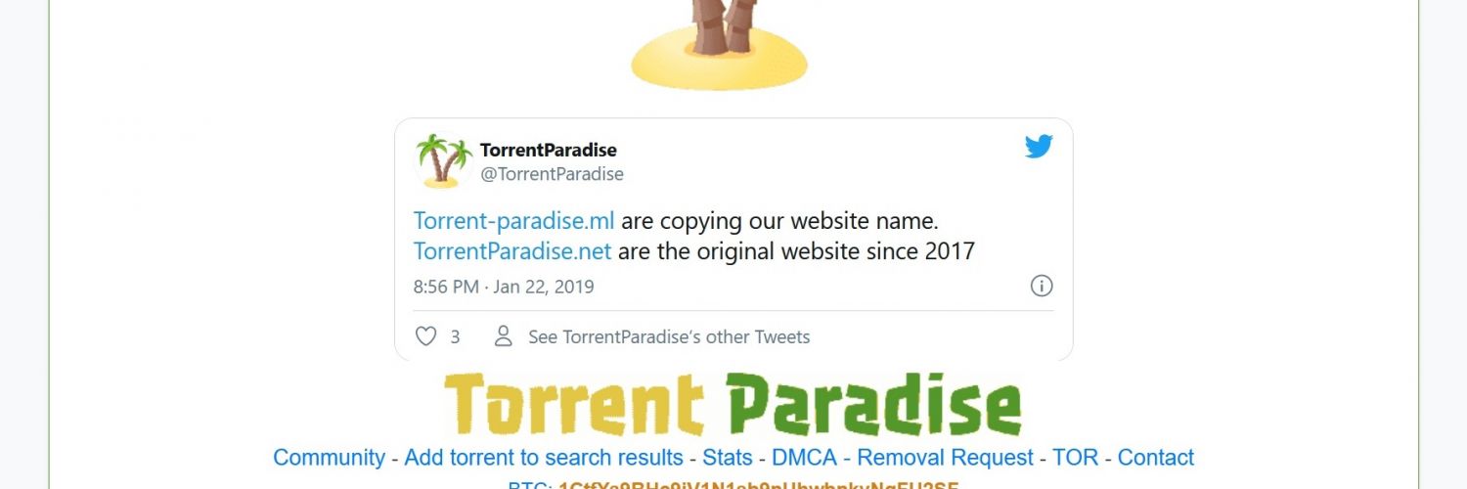Screen dimensions: 1467x489
Task: Go to the Stats page
Action: click(x=728, y=458)
